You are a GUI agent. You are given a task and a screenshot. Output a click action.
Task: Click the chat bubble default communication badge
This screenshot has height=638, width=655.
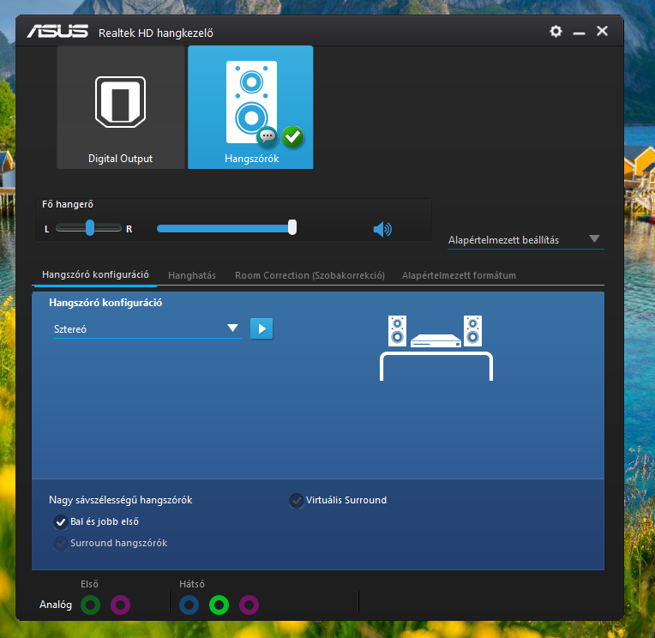coord(267,136)
